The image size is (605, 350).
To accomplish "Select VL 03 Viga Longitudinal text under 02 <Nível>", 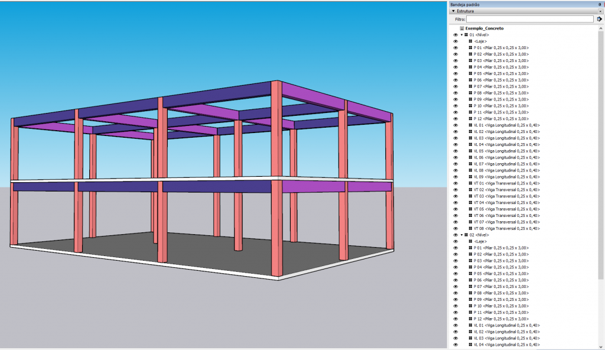I will [507, 338].
